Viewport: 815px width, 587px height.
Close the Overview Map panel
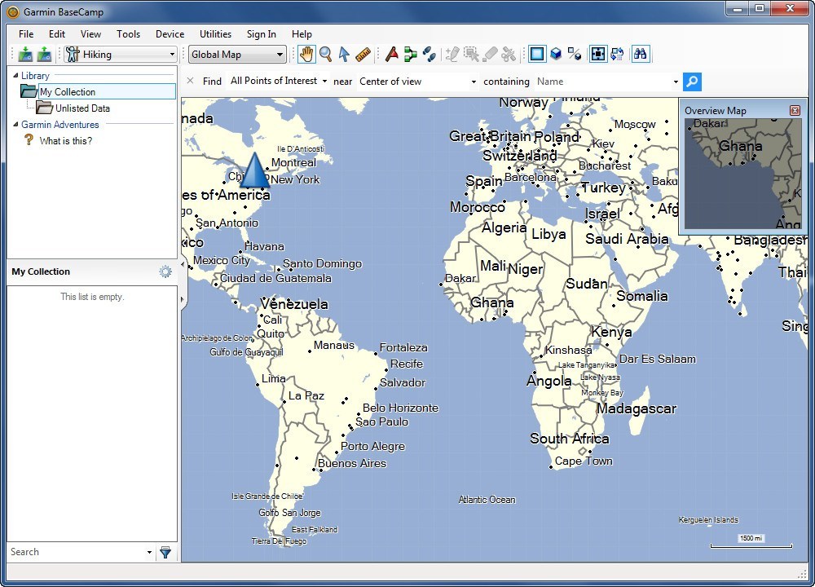795,110
